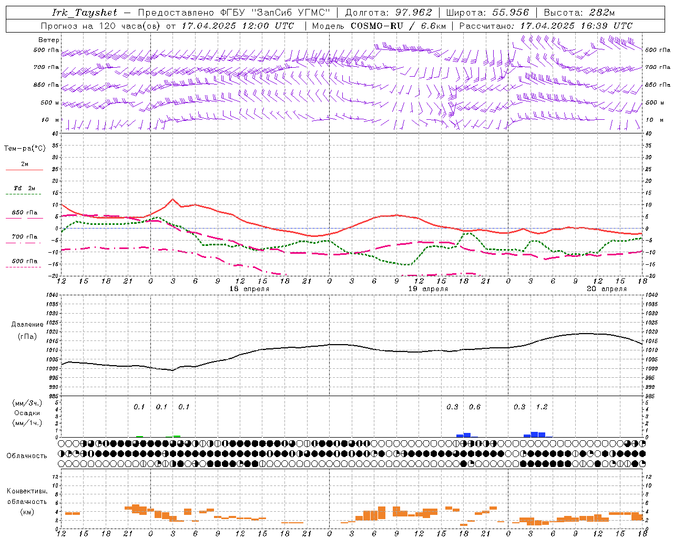Click the Широта: 55.956 value

(x=487, y=13)
